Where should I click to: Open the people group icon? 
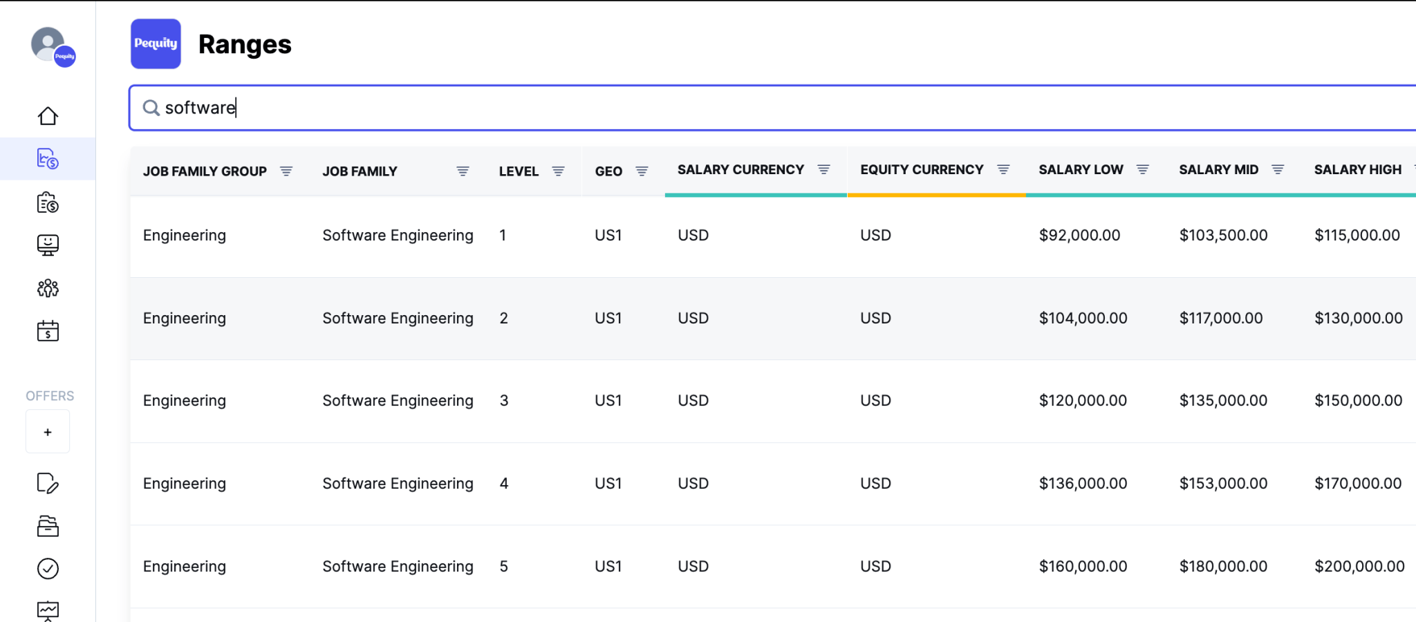48,288
